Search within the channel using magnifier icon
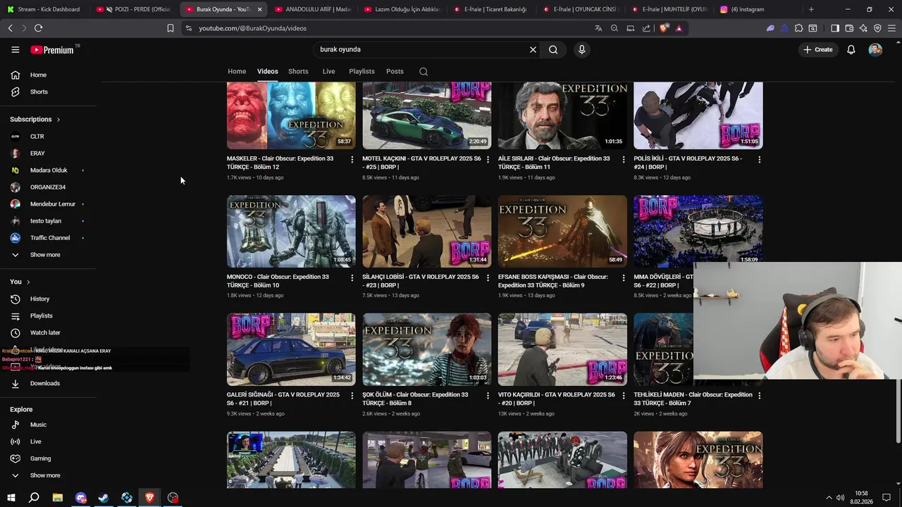 coord(423,71)
